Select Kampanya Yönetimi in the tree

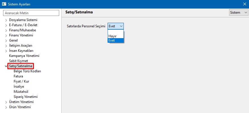click(x=24, y=56)
